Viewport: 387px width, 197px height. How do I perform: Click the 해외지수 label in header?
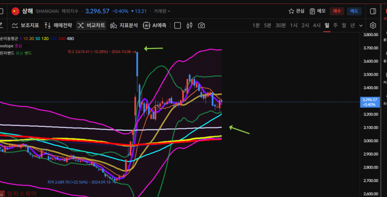[x=70, y=11]
